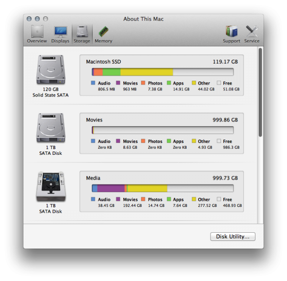Click the purple Movies swatch under Macintosh SSD
This screenshot has width=287, height=281.
pos(118,83)
